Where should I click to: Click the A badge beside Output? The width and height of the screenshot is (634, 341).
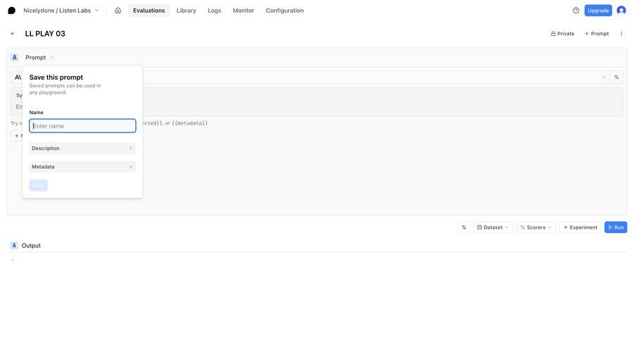click(14, 246)
